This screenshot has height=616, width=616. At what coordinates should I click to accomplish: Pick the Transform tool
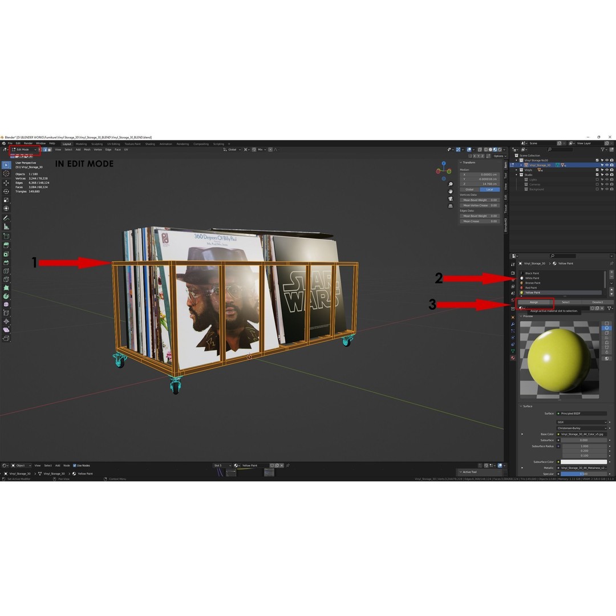click(6, 209)
